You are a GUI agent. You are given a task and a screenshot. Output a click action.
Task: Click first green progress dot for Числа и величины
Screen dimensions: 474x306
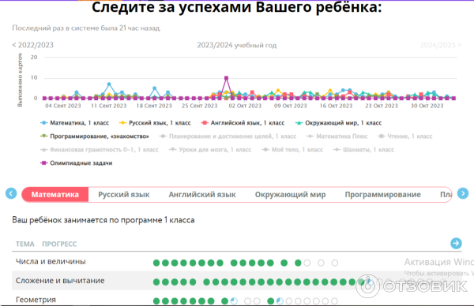pyautogui.click(x=156, y=263)
